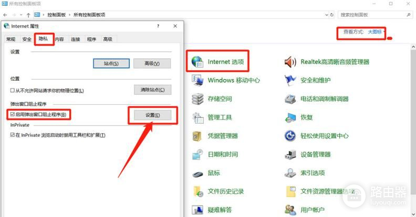Screen dimensions: 416x217
Task: Go up one level with up arrow
Action: tap(28, 15)
